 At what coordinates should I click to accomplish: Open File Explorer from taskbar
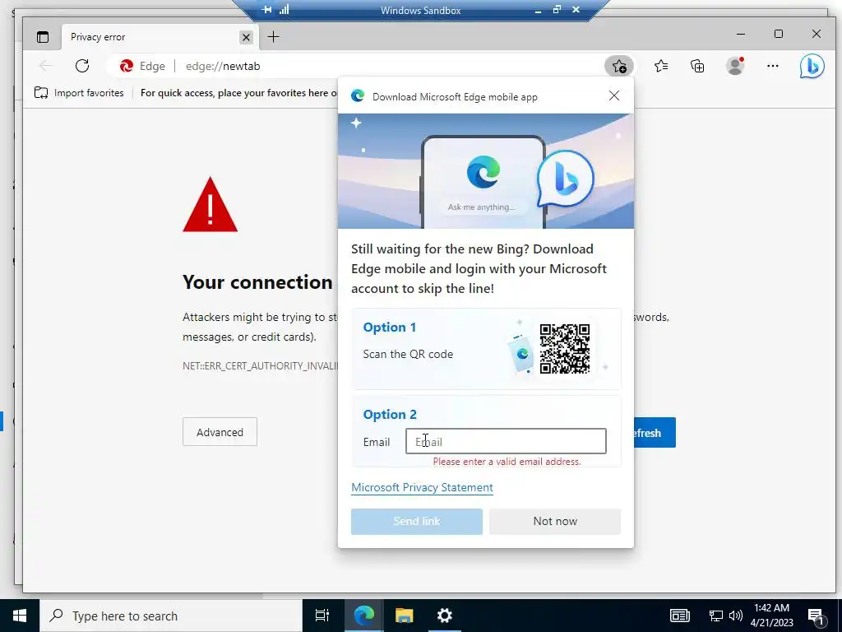(404, 616)
